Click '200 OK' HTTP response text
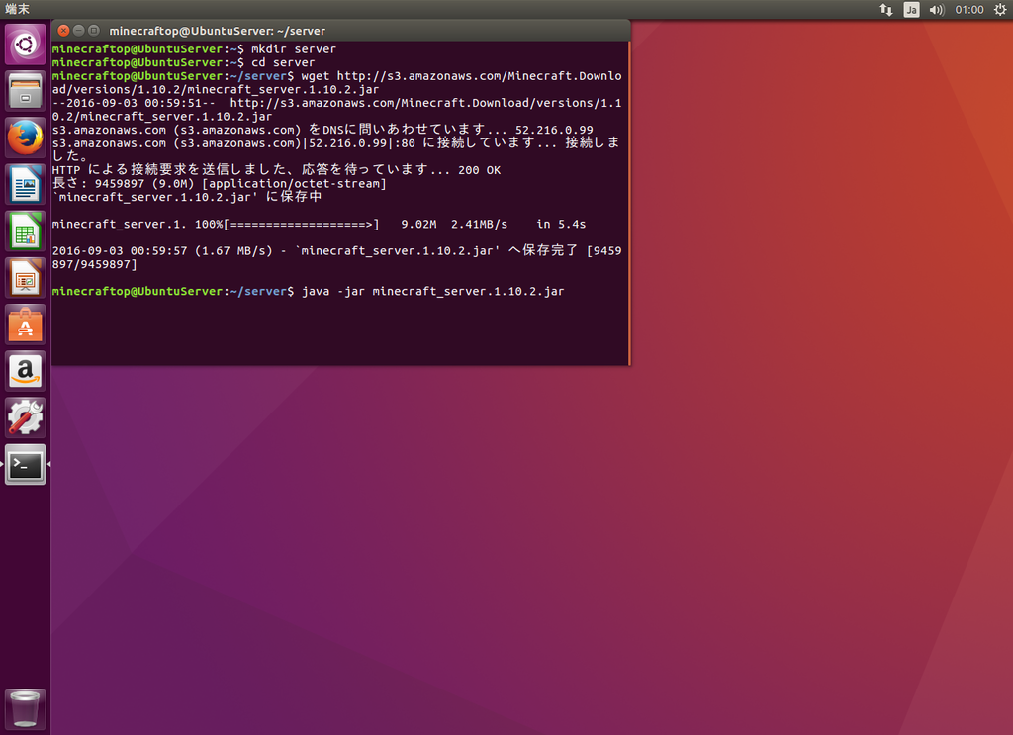Viewport: 1013px width, 735px height. [x=480, y=170]
